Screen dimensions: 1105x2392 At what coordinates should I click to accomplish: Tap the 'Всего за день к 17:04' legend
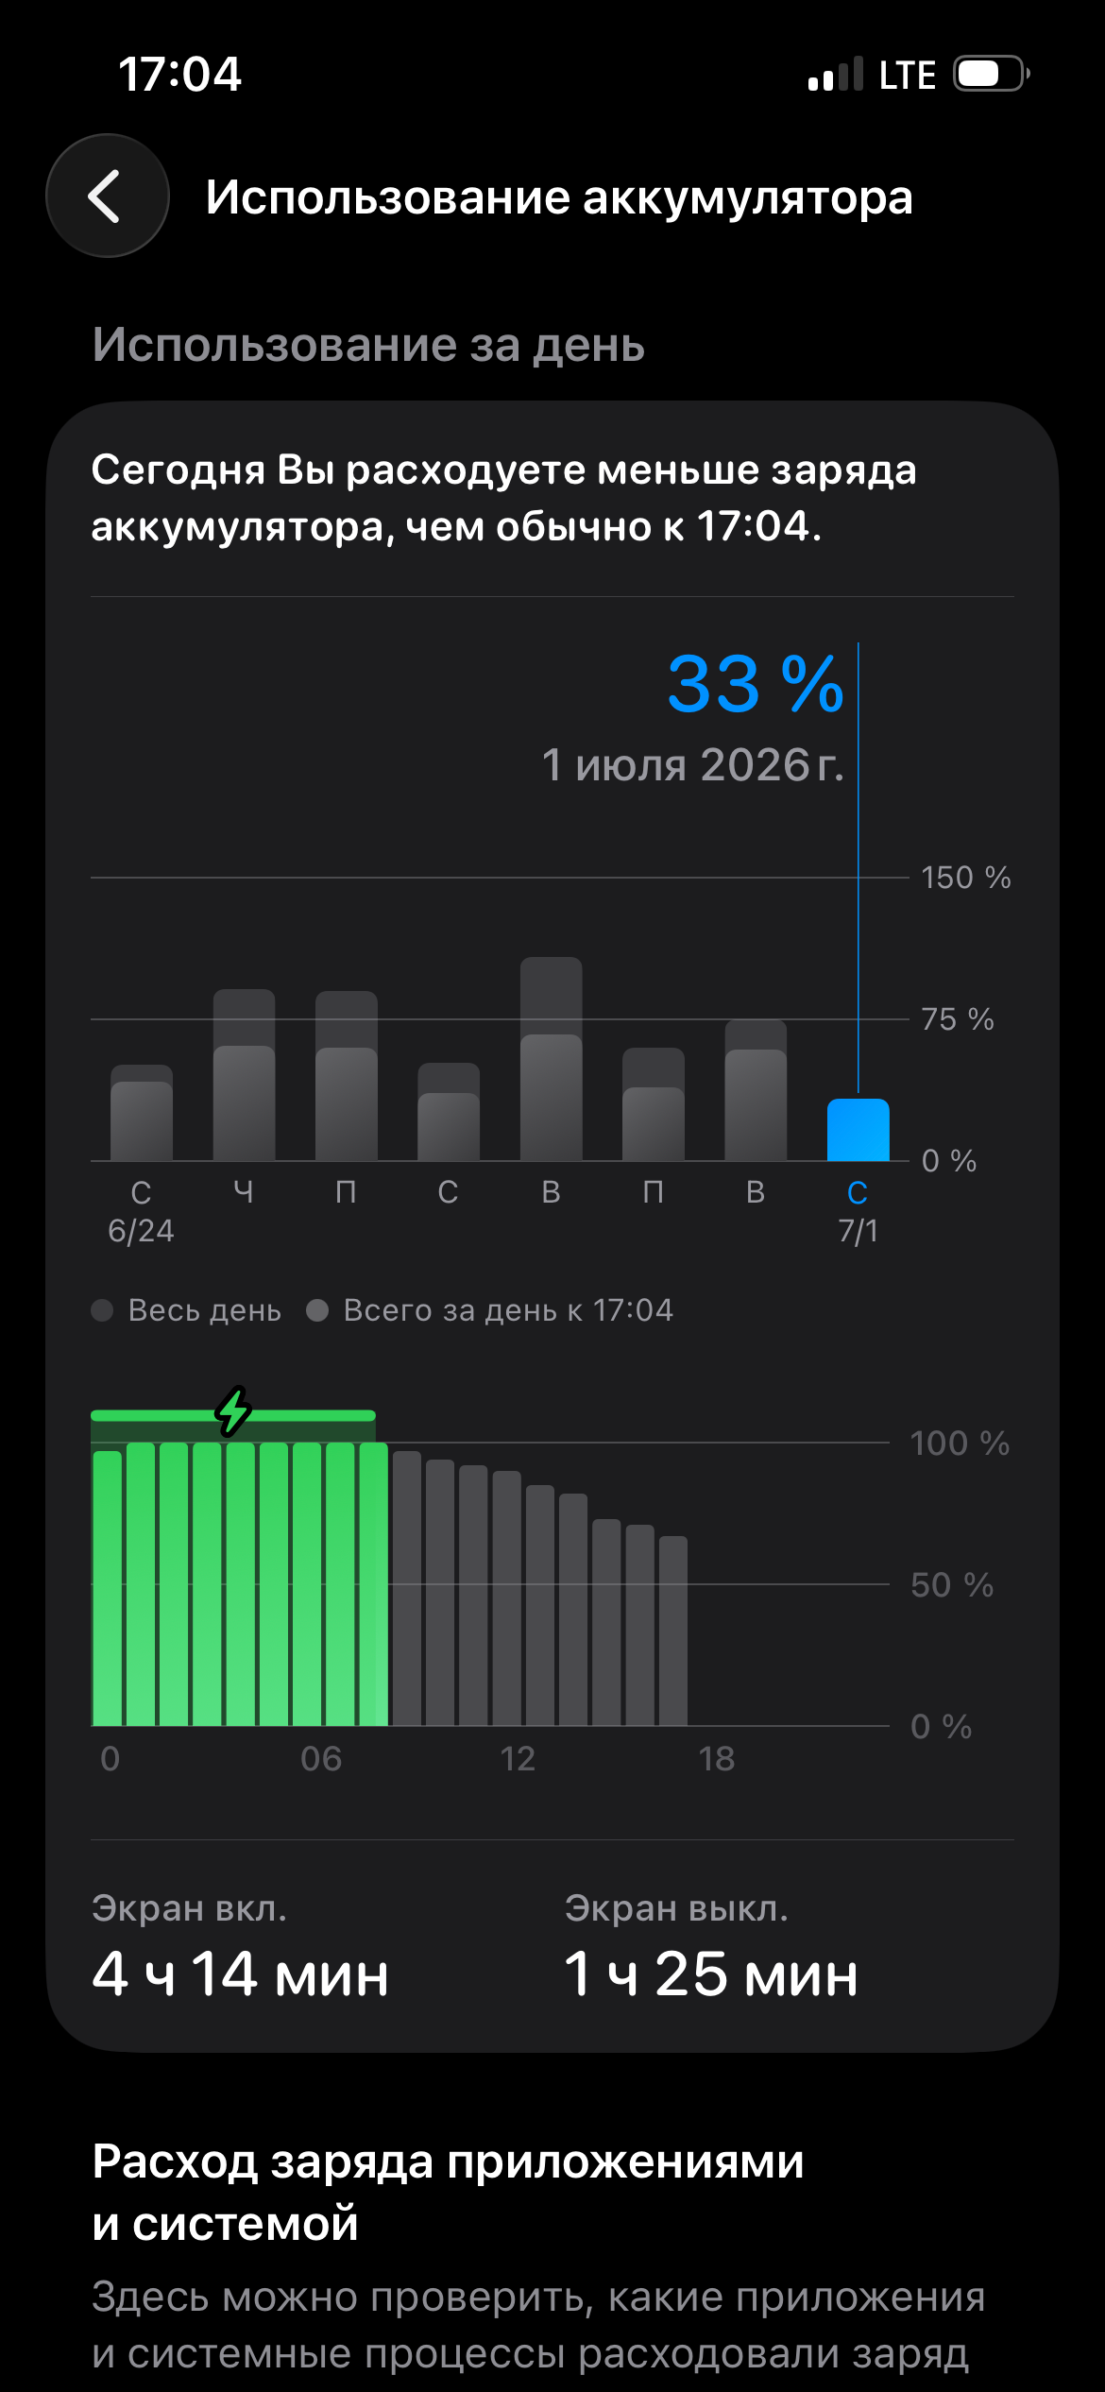point(490,1310)
